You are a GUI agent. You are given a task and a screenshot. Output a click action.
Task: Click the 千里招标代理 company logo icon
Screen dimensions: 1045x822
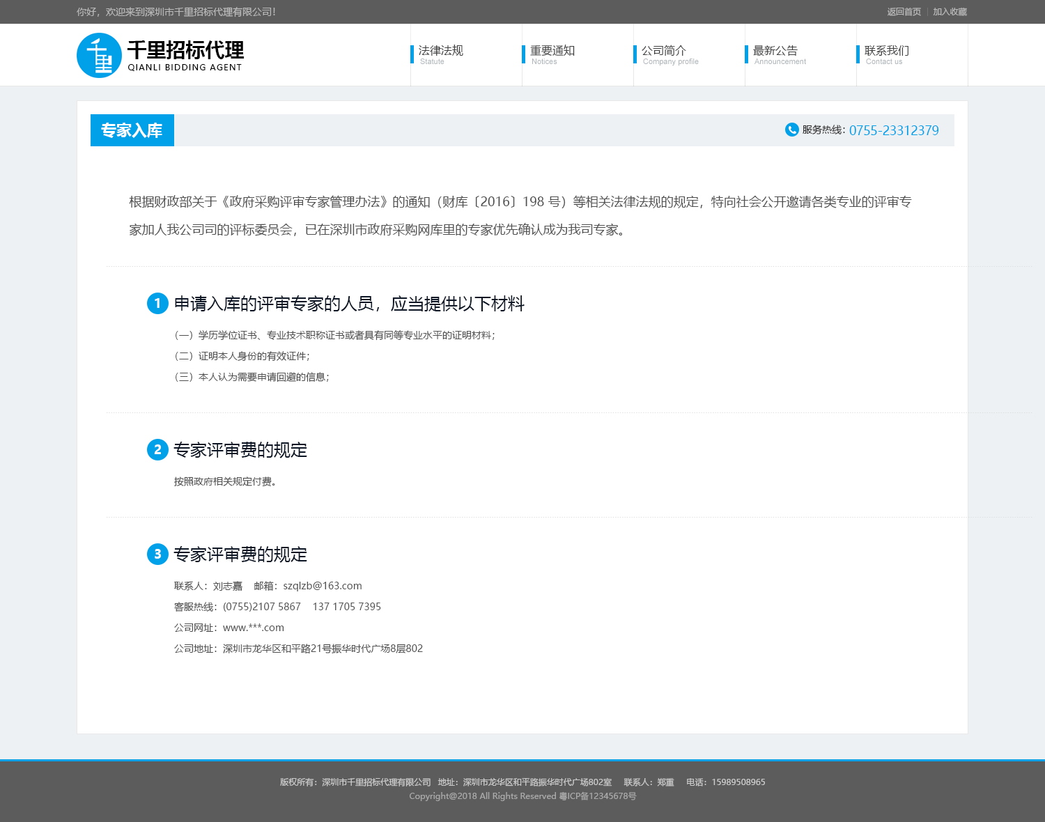99,55
